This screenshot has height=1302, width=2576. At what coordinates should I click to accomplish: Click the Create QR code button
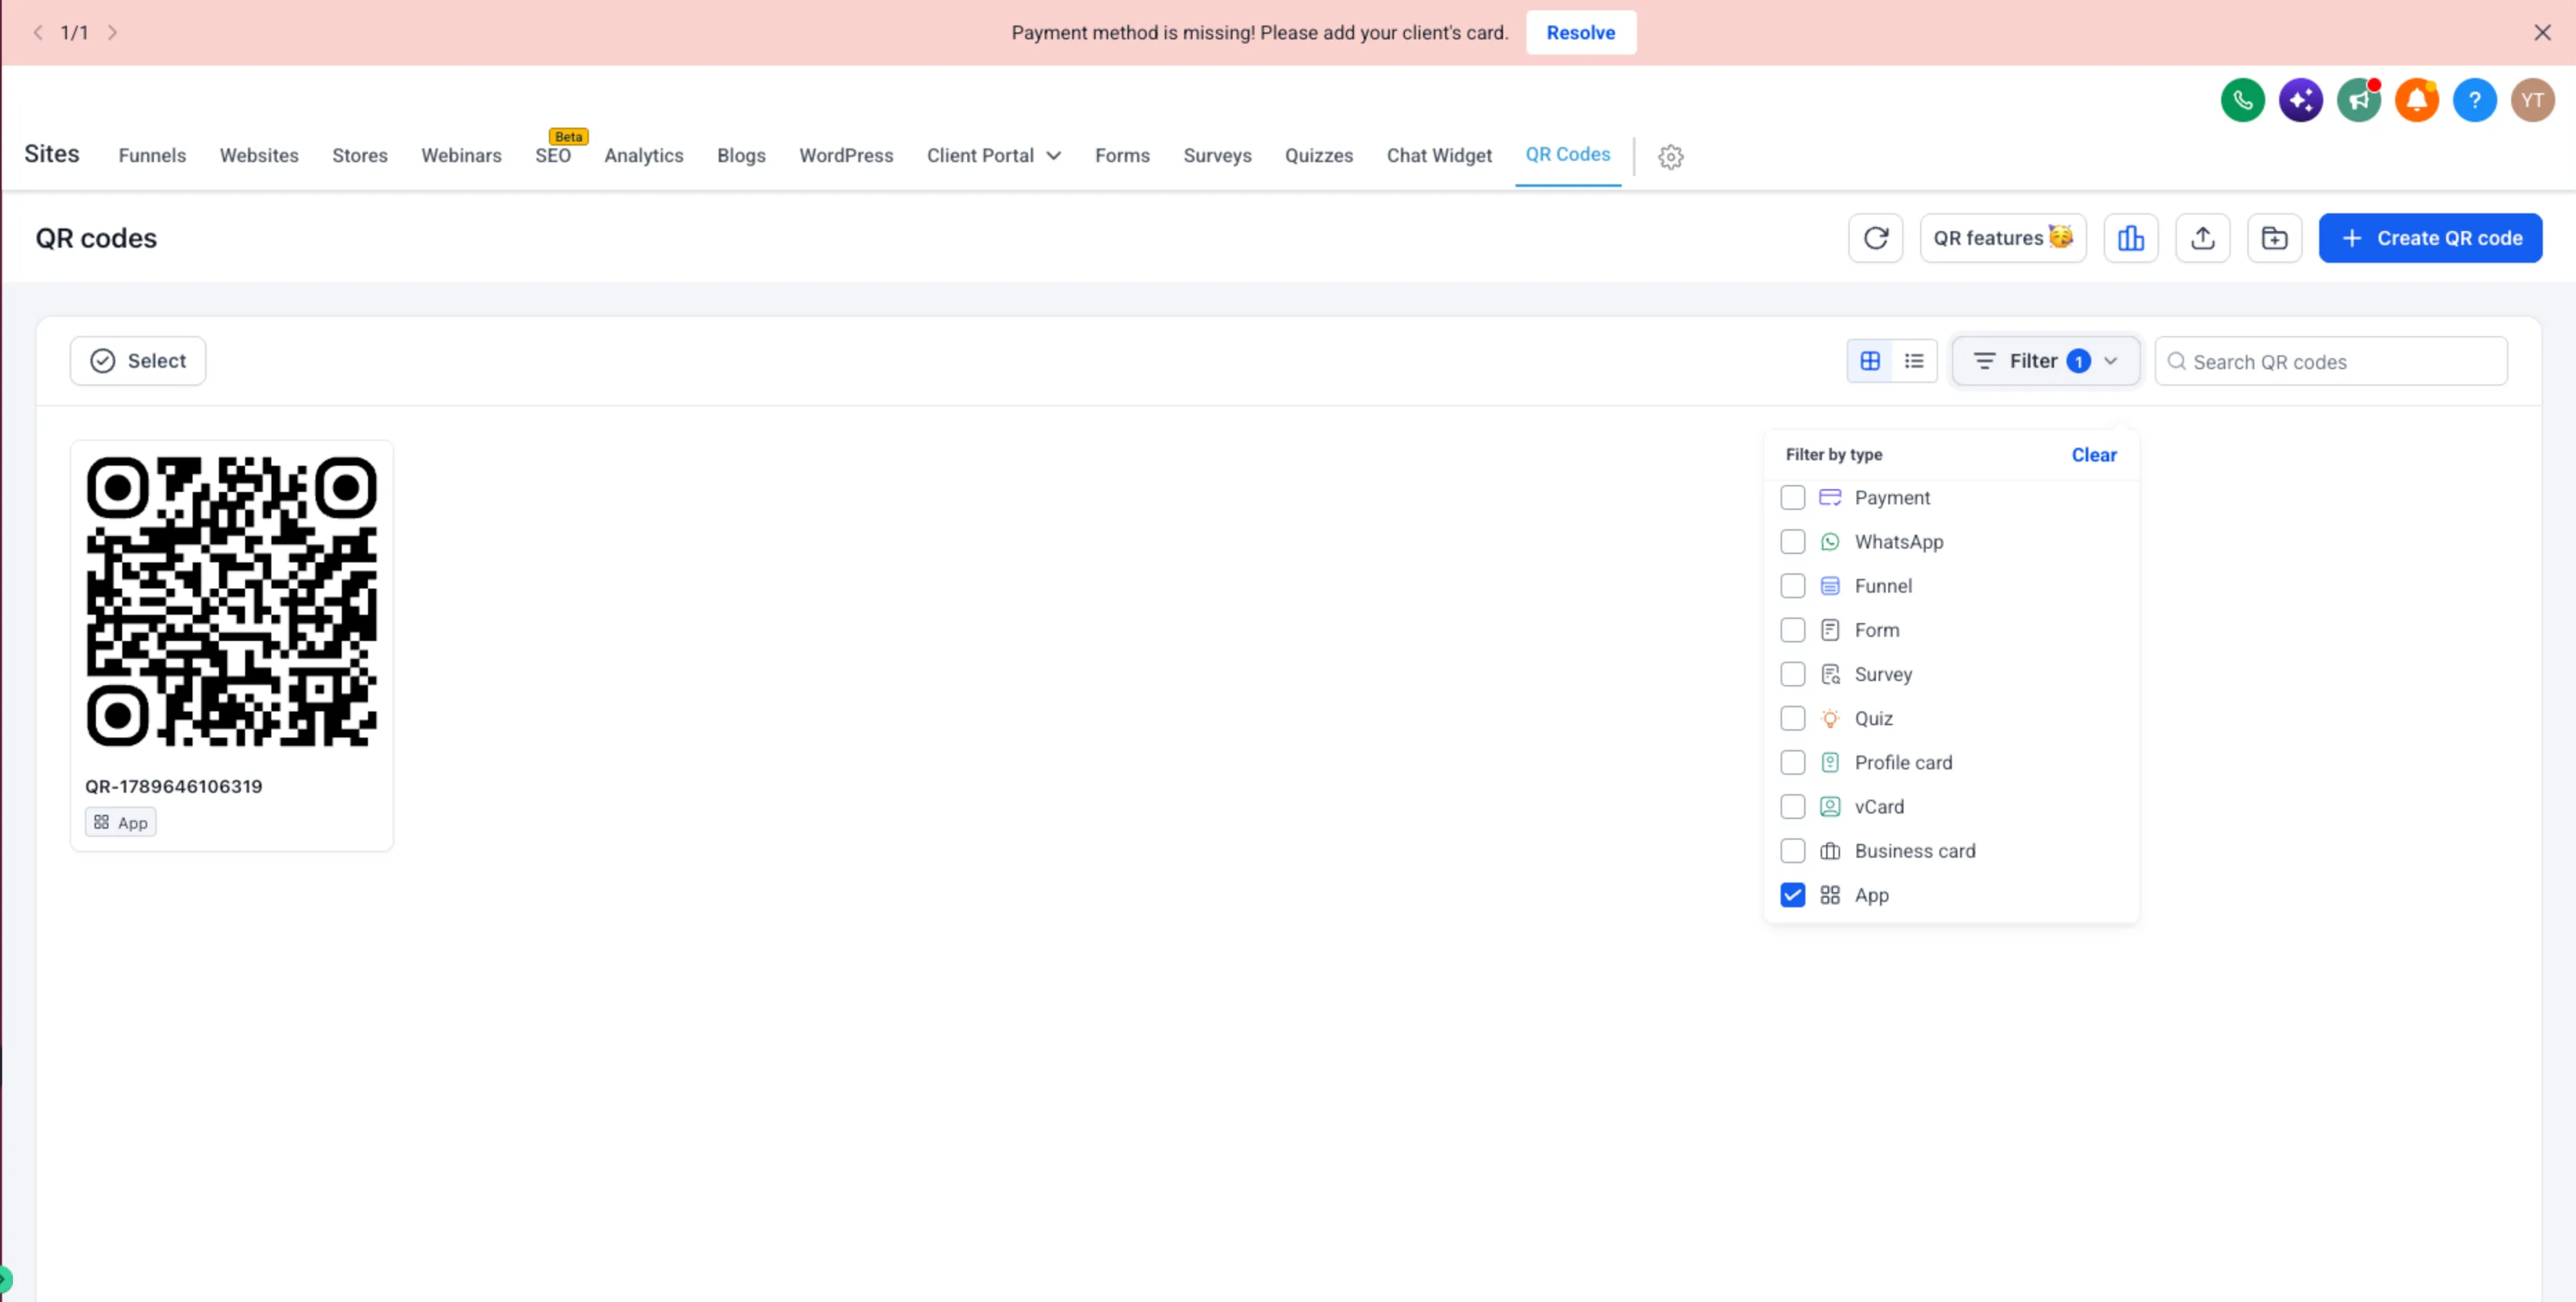coord(2430,238)
